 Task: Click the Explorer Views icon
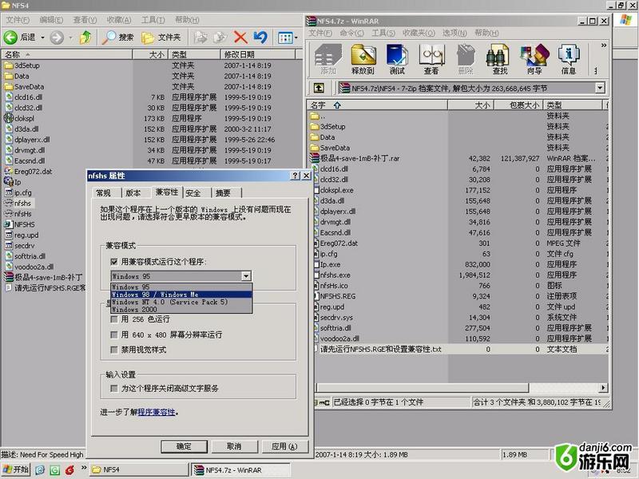285,38
